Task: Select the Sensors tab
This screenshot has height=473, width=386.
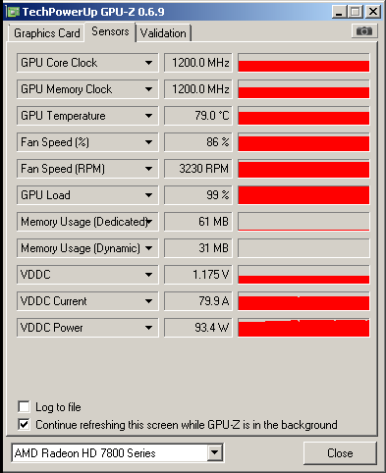Action: pyautogui.click(x=110, y=31)
